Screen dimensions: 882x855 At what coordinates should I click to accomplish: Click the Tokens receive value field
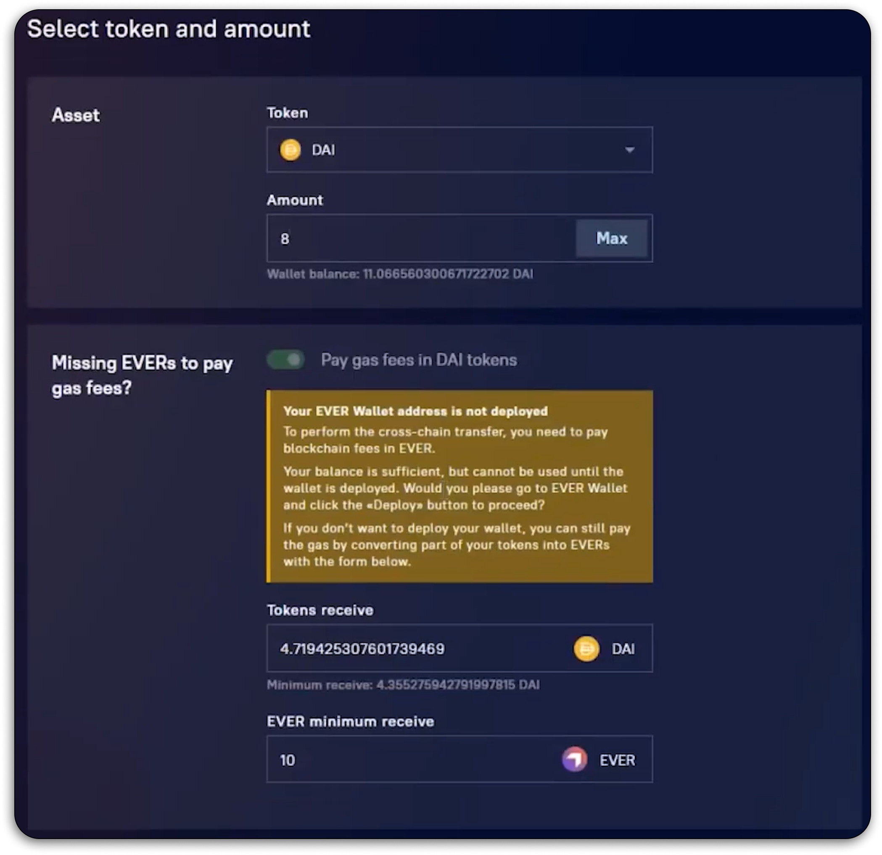coord(459,648)
